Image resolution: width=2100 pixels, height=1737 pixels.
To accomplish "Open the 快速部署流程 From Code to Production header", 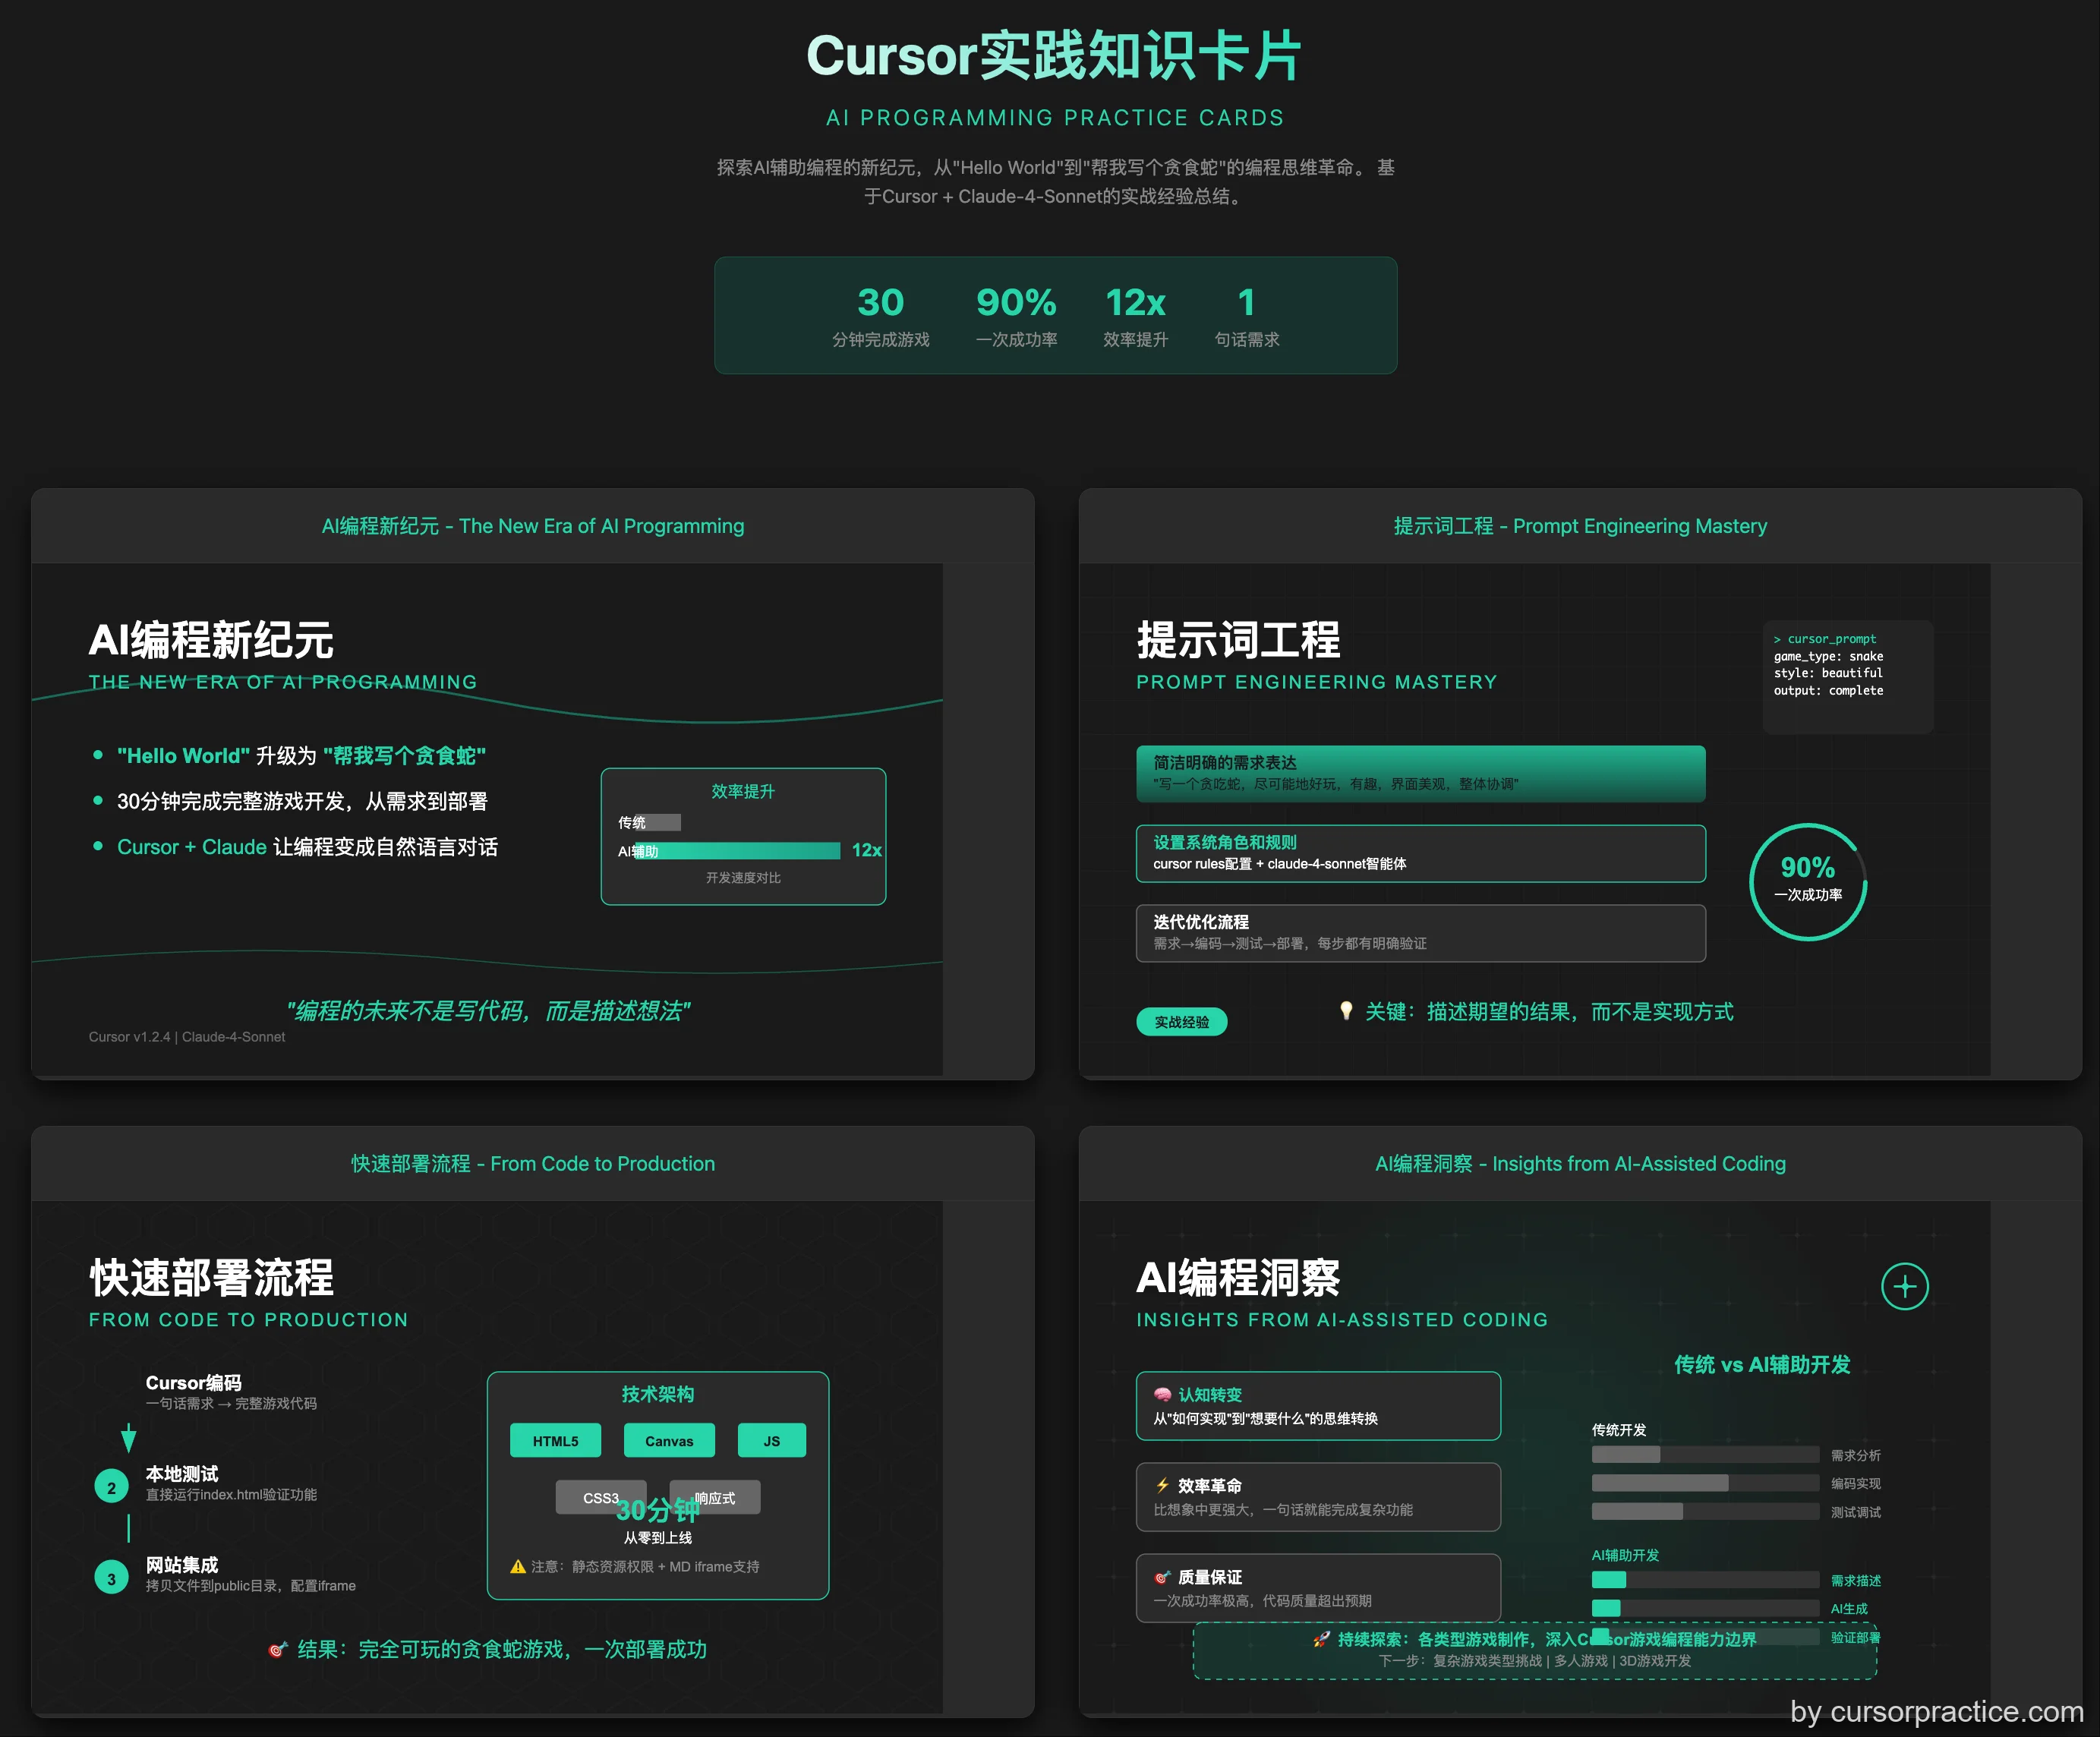I will (533, 1164).
